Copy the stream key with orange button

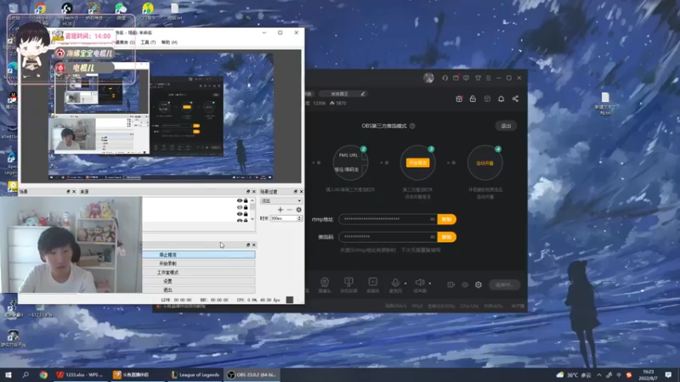click(447, 237)
